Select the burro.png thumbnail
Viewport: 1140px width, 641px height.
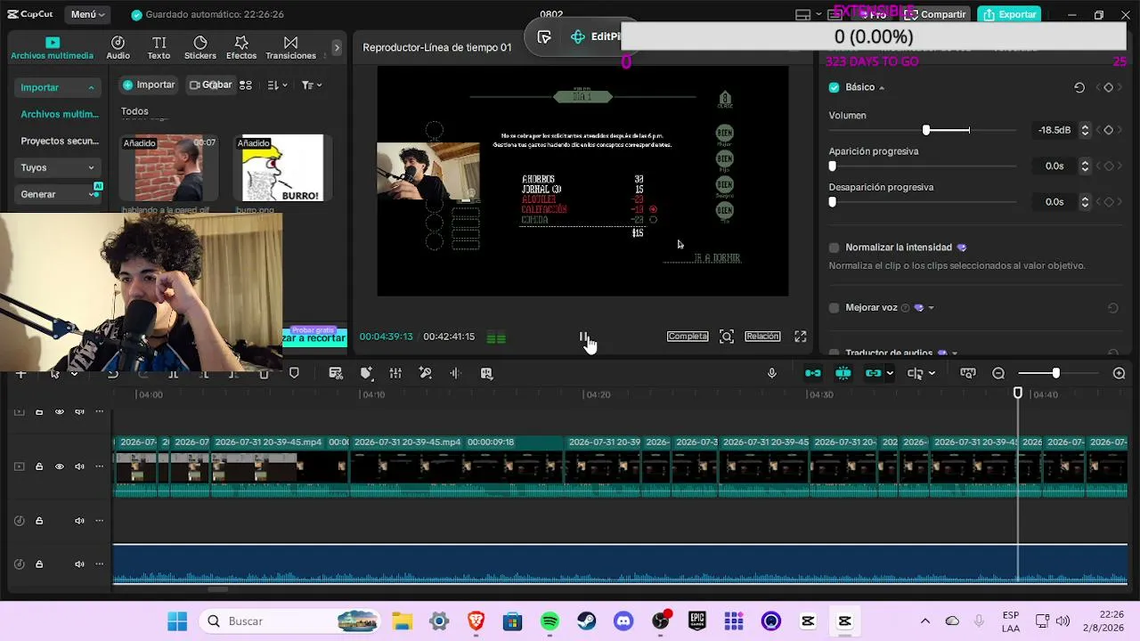coord(283,168)
